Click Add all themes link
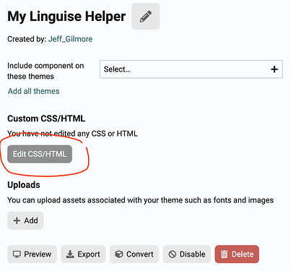291x271 pixels. [x=34, y=91]
